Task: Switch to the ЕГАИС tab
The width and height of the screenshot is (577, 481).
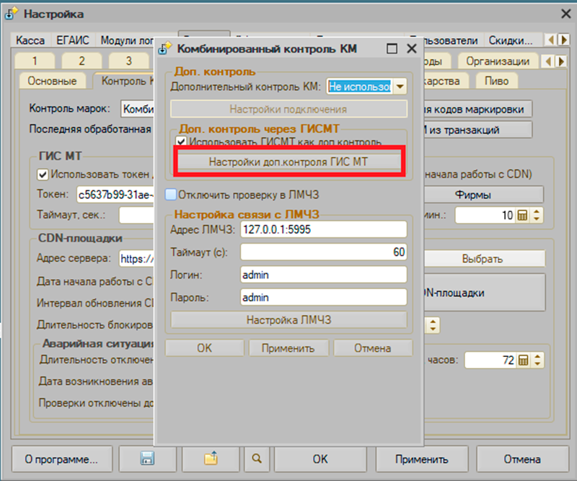Action: pyautogui.click(x=72, y=41)
